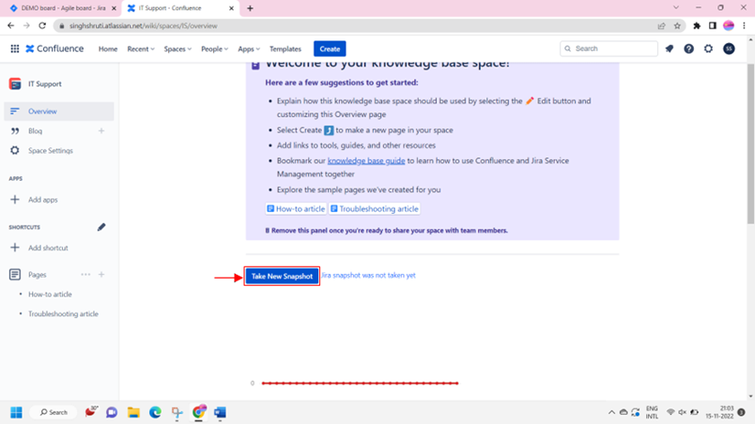The width and height of the screenshot is (755, 424).
Task: Open the Troubleshooting article link in the panel
Action: click(375, 209)
